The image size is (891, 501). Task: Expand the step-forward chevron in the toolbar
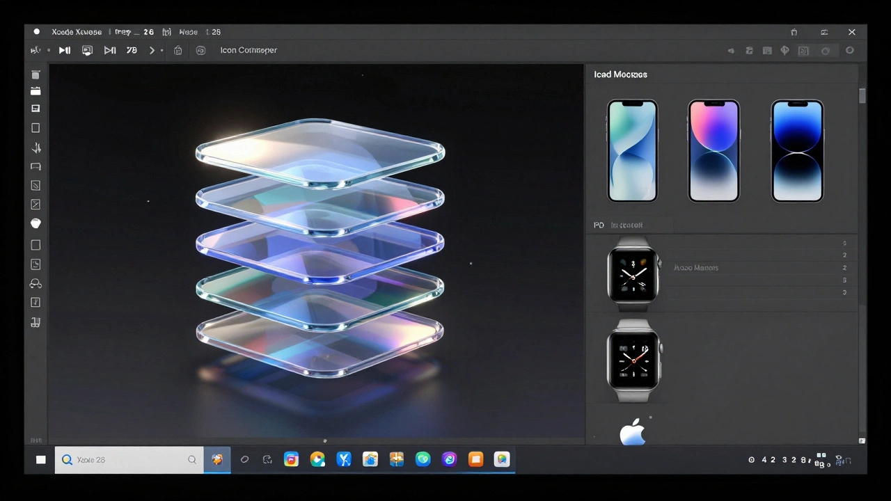click(152, 50)
